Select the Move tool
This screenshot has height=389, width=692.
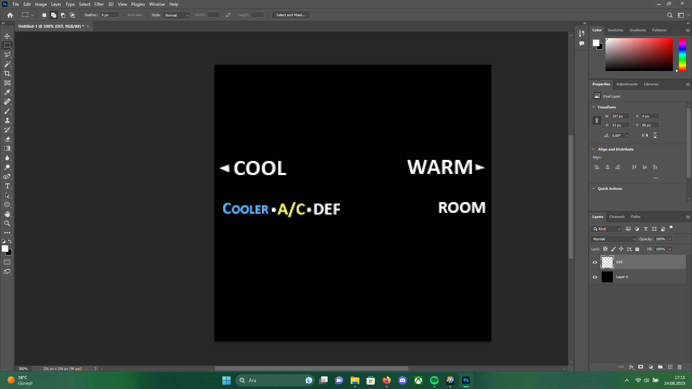point(7,36)
